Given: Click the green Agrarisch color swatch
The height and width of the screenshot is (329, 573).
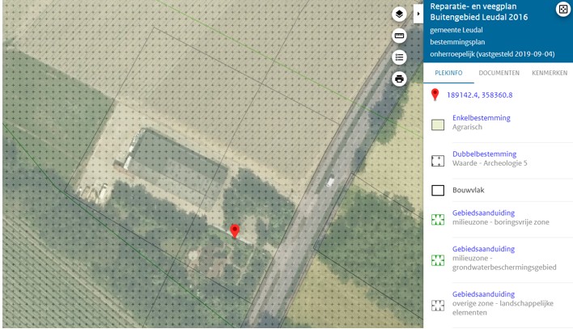Looking at the screenshot, I should (438, 124).
